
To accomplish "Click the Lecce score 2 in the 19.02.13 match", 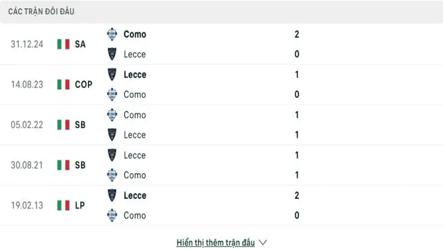I will pos(297,195).
